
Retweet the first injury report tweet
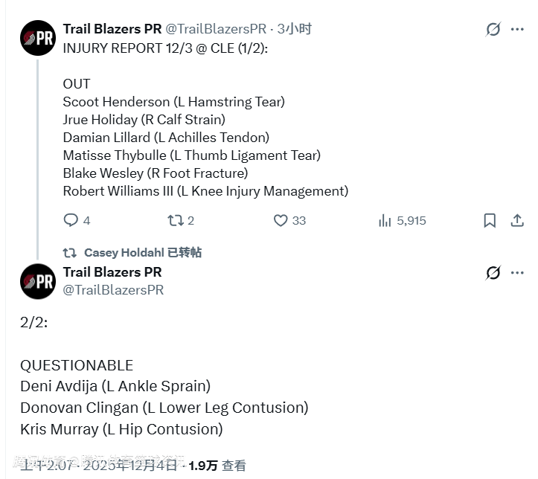click(x=176, y=220)
